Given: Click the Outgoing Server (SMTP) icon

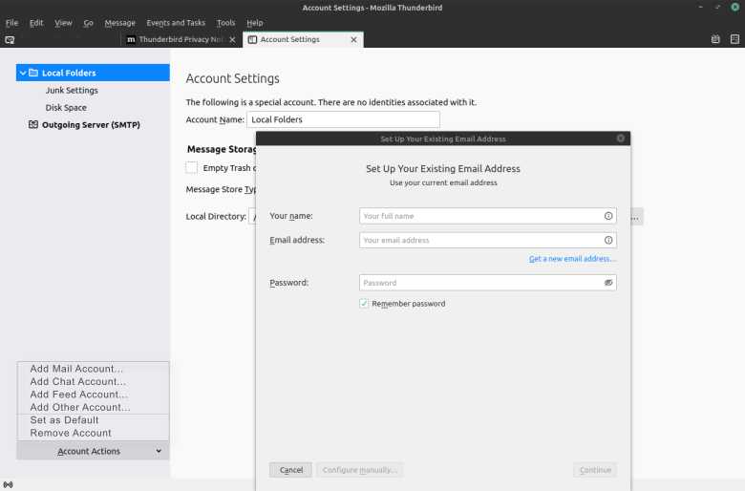Looking at the screenshot, I should 33,124.
